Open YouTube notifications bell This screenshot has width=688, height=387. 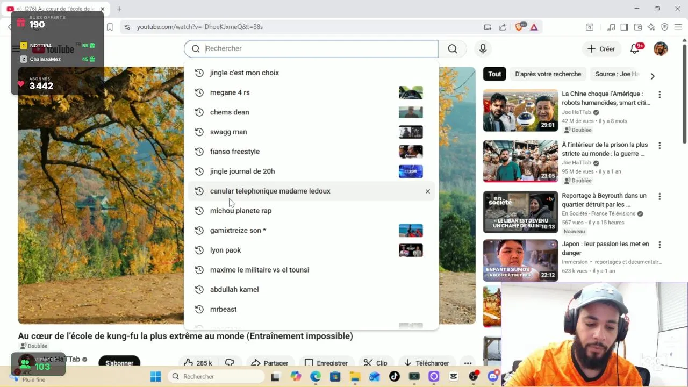[635, 49]
